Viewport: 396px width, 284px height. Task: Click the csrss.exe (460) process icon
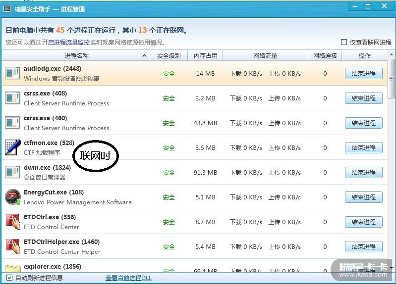point(12,123)
